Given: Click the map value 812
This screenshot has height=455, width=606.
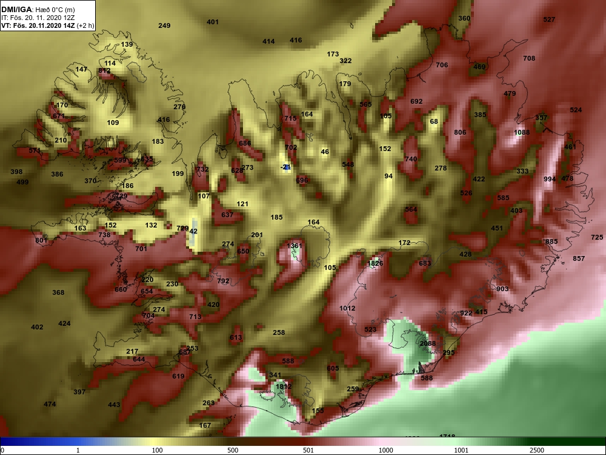Looking at the screenshot, I should (104, 70).
